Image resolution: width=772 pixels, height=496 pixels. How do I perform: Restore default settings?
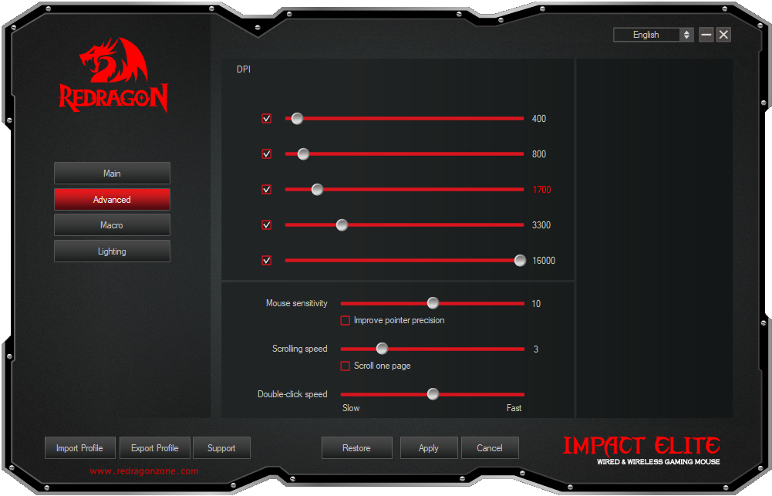pos(356,447)
